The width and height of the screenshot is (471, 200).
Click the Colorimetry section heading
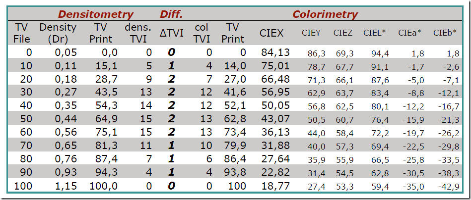[x=325, y=14]
